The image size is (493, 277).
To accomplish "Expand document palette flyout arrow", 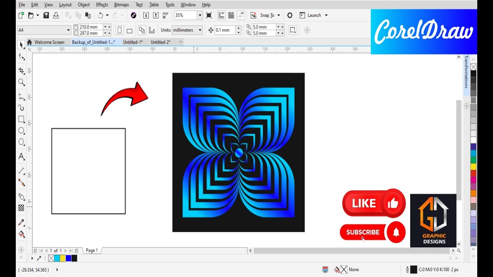I will 32,258.
